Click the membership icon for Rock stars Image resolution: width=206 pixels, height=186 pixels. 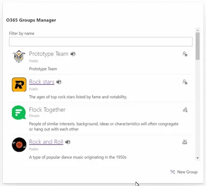(x=185, y=82)
